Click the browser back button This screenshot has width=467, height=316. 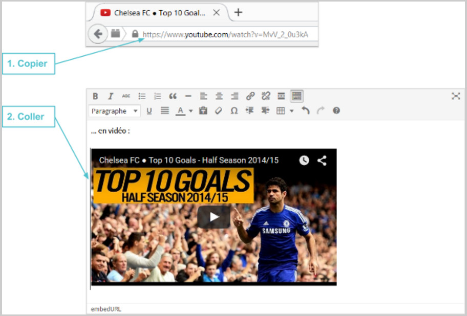click(98, 34)
